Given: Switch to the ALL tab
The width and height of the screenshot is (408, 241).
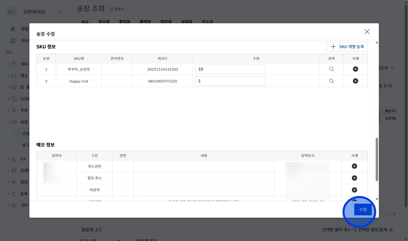Looking at the screenshot, I should click(85, 22).
